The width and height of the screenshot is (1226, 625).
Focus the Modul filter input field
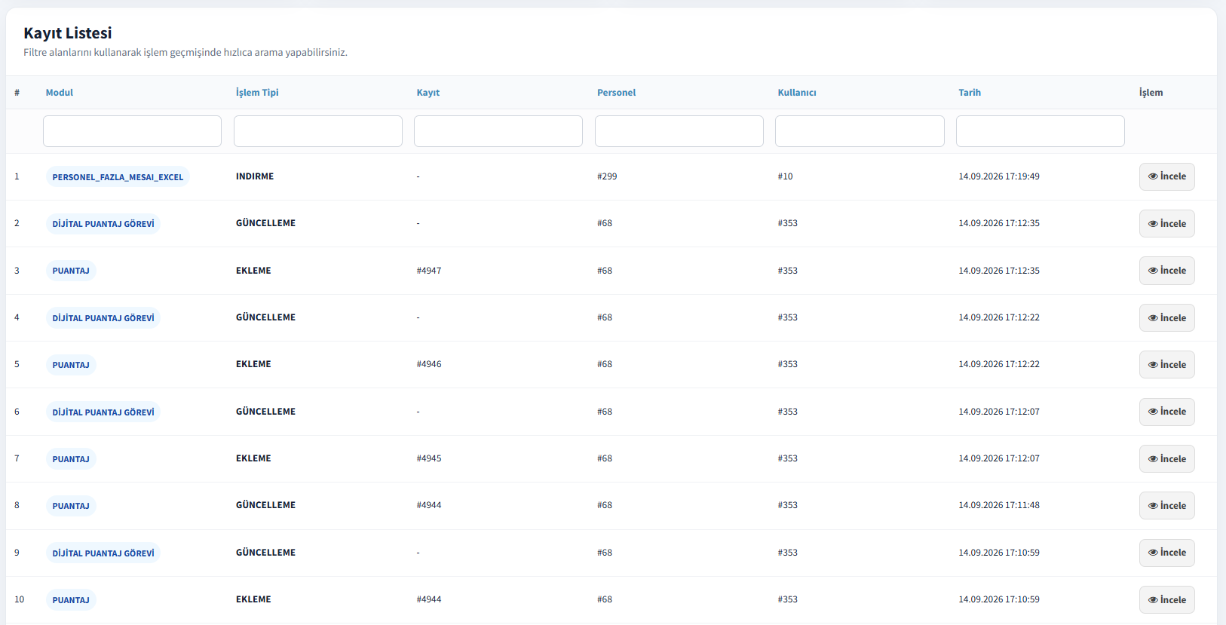coord(132,131)
